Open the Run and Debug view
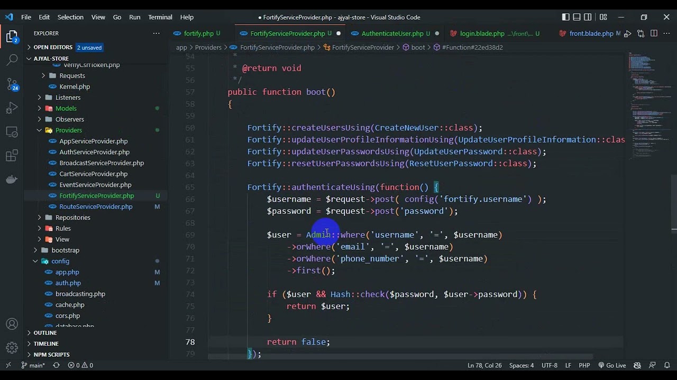Image resolution: width=677 pixels, height=380 pixels. [12, 108]
